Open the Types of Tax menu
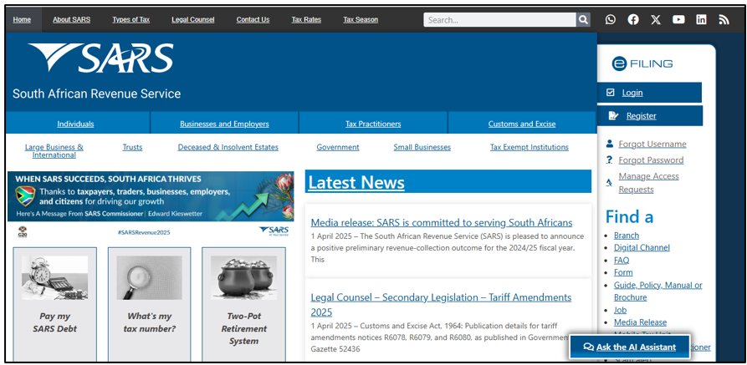Screen dimensions: 747x365 pyautogui.click(x=131, y=19)
